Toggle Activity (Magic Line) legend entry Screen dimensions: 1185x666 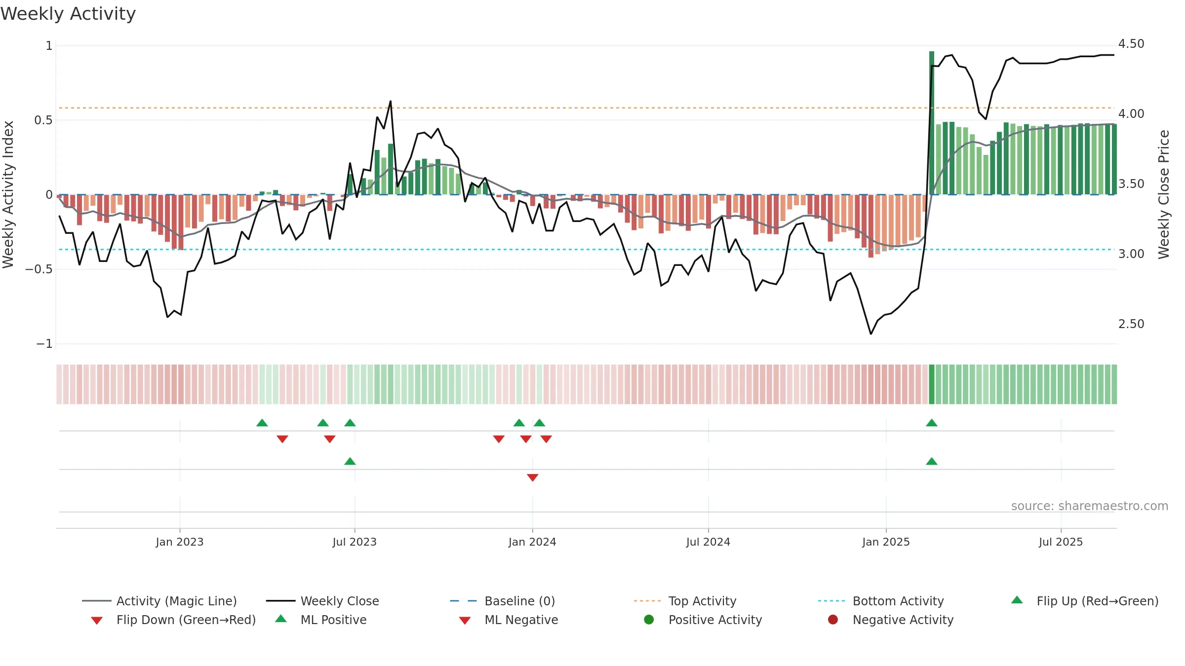pos(159,601)
